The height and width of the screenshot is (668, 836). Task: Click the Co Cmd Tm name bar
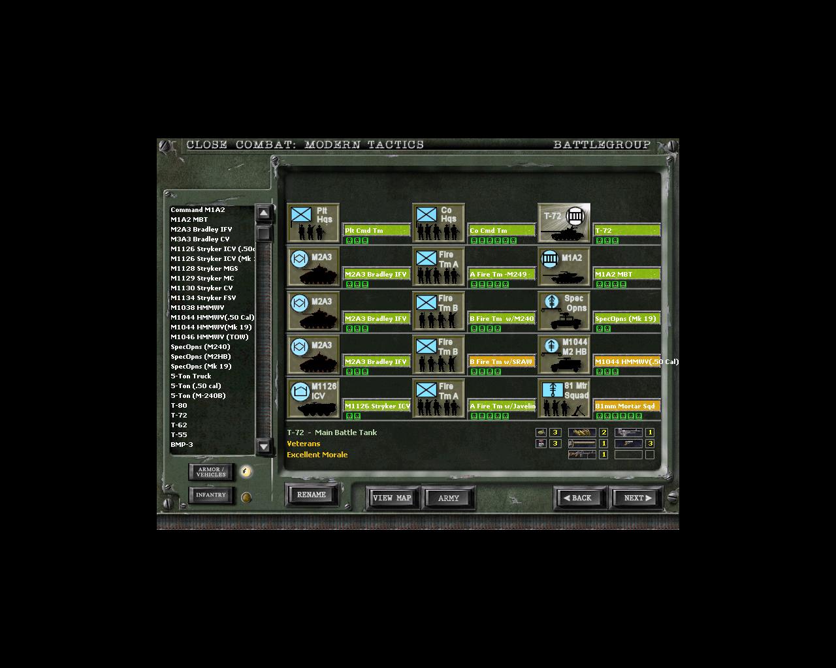point(502,230)
